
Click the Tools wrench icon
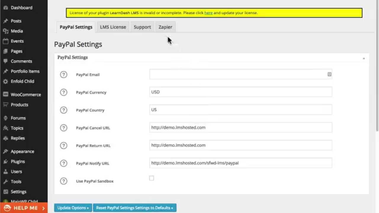5,182
